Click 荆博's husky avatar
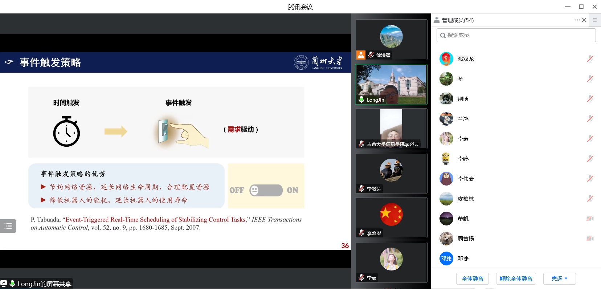The height and width of the screenshot is (289, 601). coord(446,99)
